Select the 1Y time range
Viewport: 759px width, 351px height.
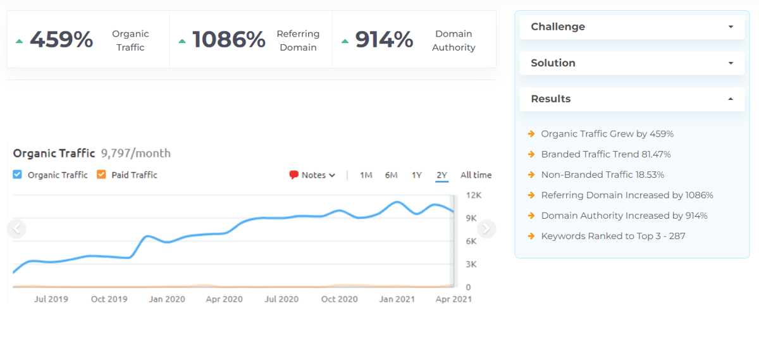(416, 175)
